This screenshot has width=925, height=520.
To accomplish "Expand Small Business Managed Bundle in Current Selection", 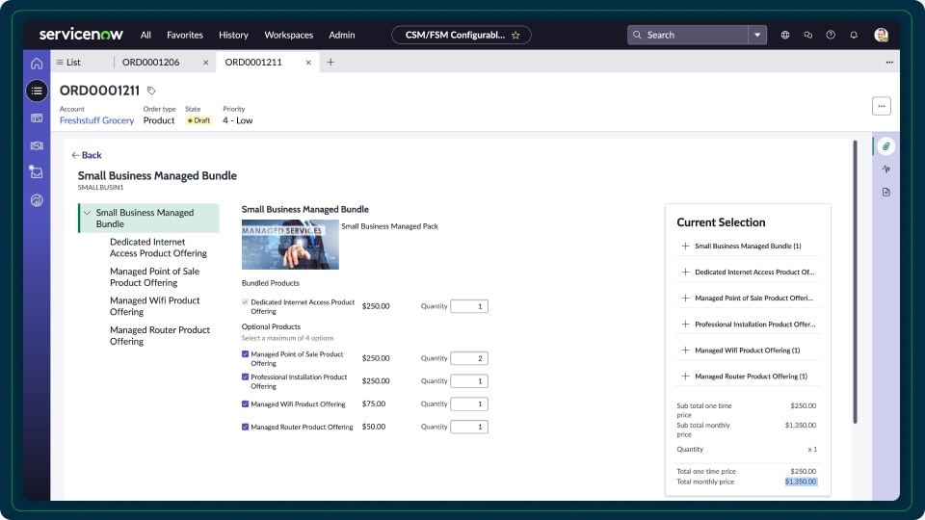I will tap(685, 246).
